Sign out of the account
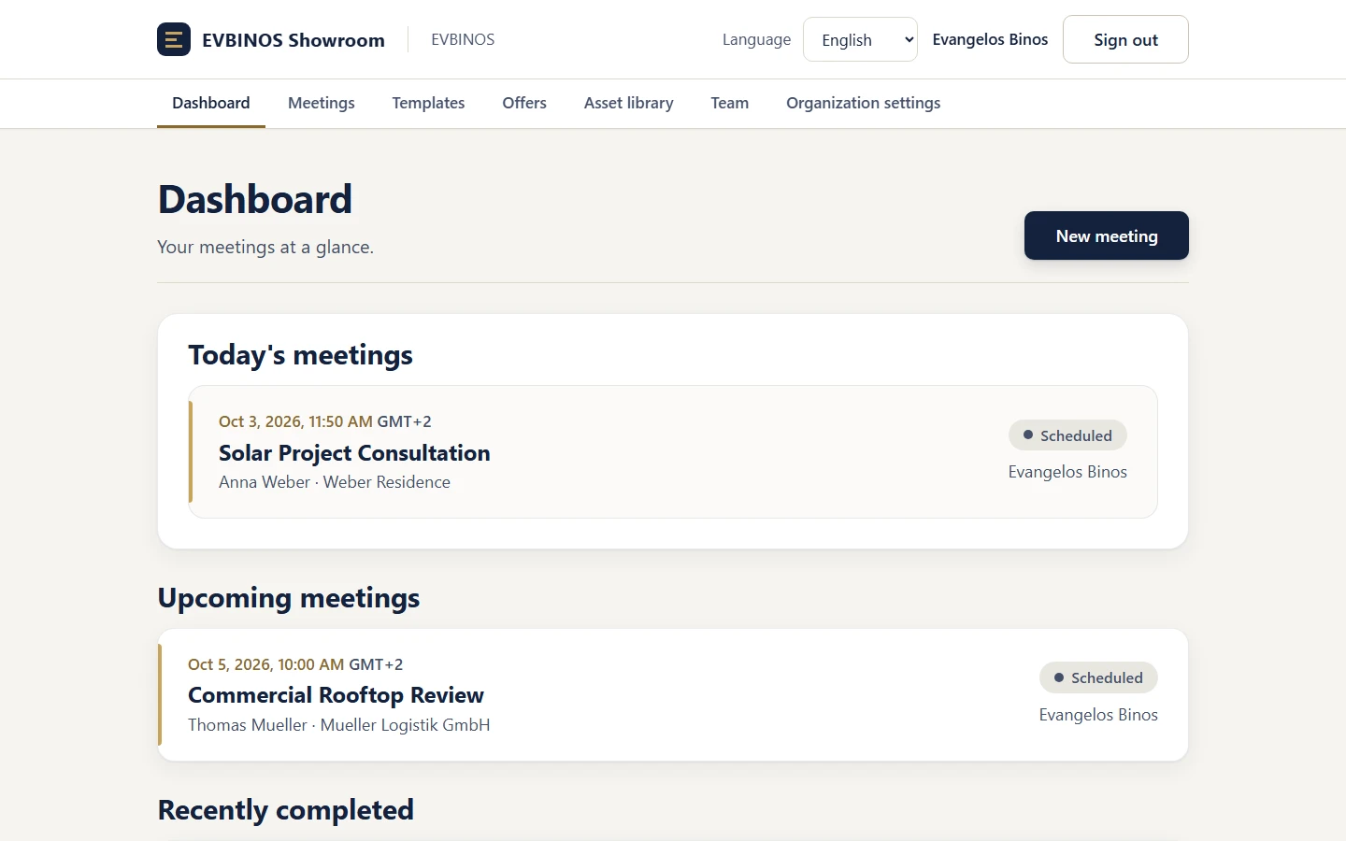The image size is (1346, 841). point(1125,39)
